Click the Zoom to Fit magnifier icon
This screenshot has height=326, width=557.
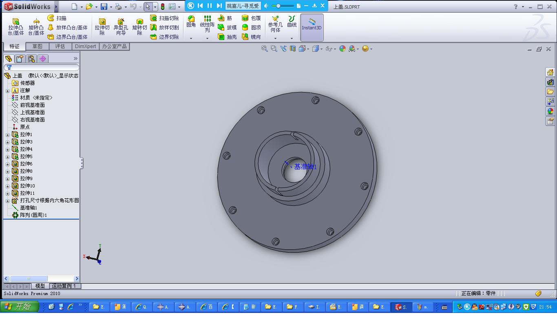pyautogui.click(x=265, y=48)
